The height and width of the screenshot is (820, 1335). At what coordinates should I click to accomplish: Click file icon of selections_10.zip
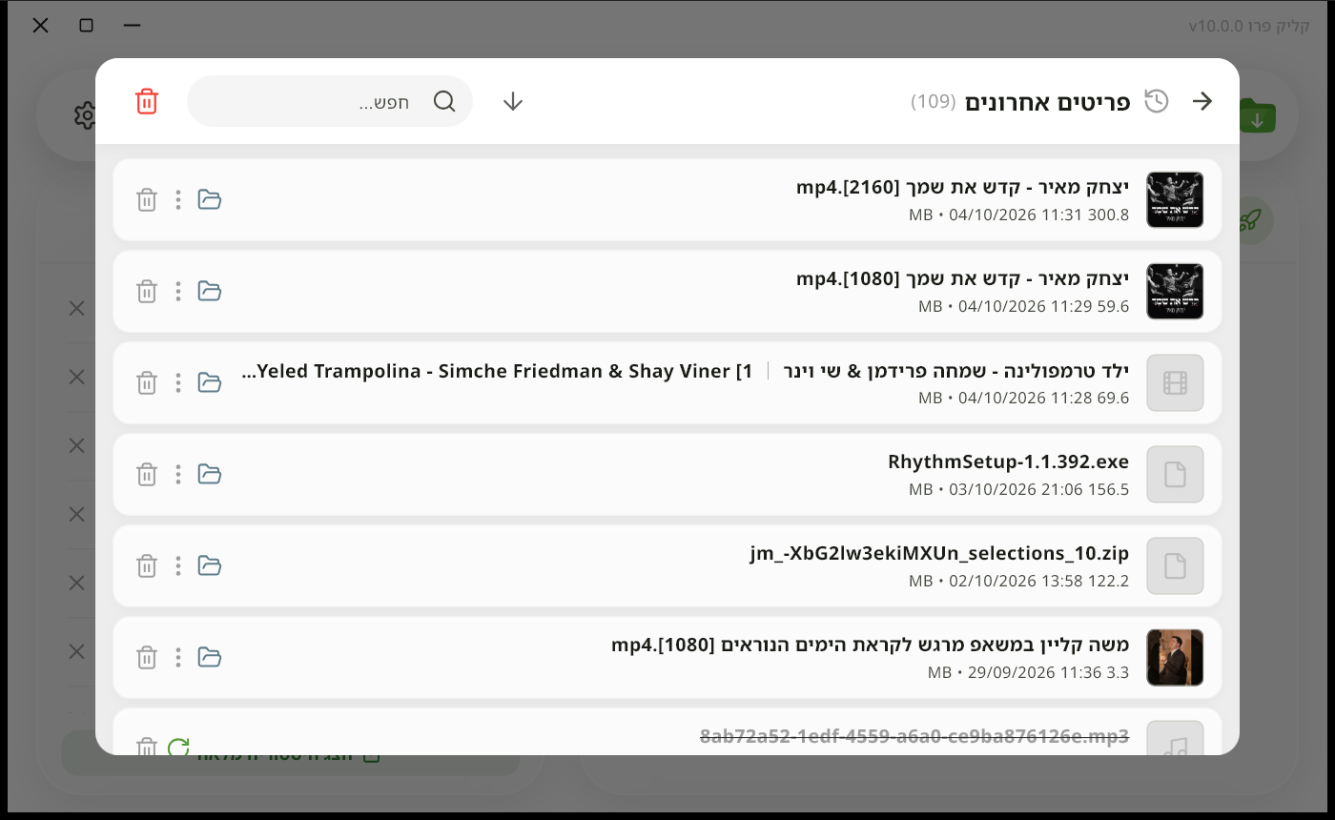tap(1175, 565)
